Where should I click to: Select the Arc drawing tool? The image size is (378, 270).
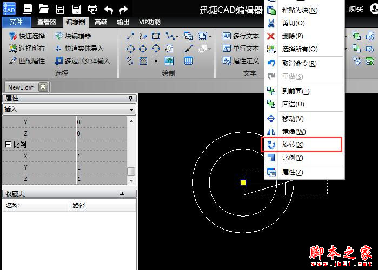point(156,49)
